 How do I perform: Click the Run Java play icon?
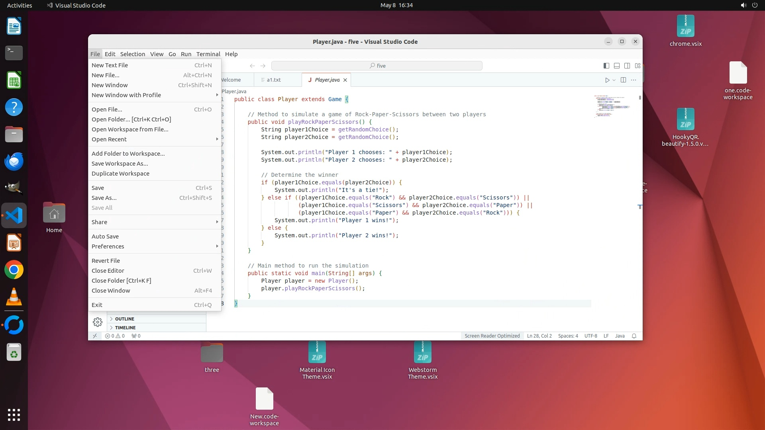(607, 80)
